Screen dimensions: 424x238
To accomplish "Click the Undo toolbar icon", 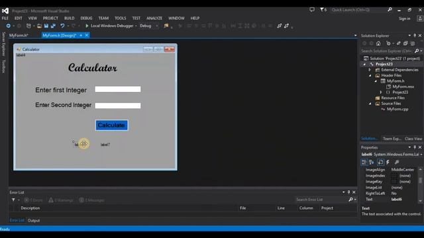I will point(62,26).
